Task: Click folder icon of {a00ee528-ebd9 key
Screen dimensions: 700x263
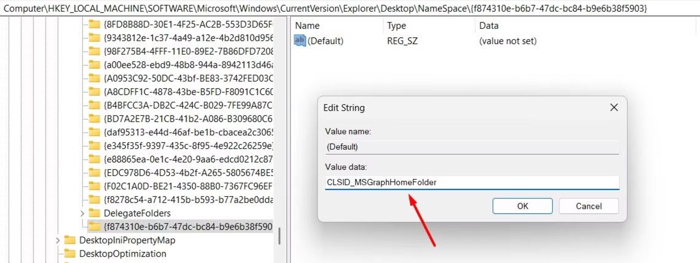Action: (94, 65)
